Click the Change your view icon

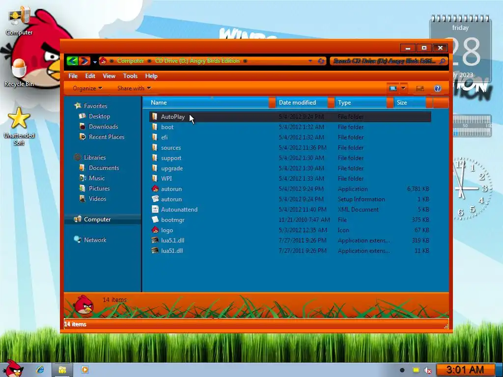(x=393, y=88)
